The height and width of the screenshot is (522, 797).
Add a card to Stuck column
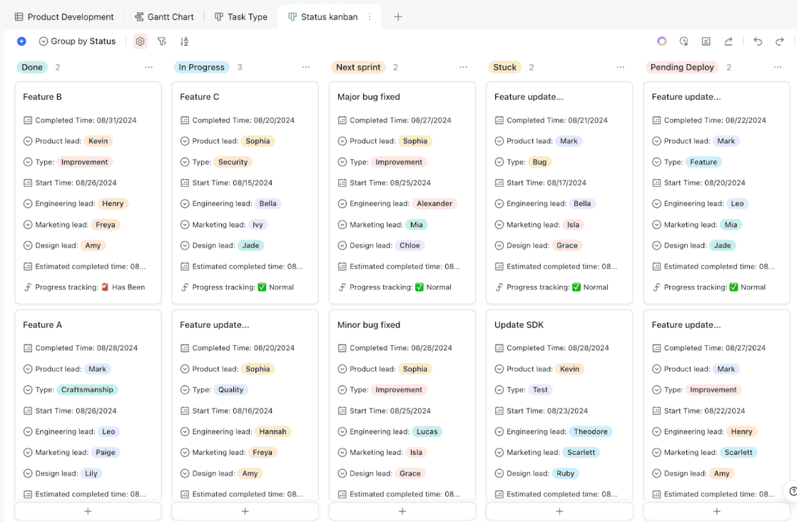559,511
